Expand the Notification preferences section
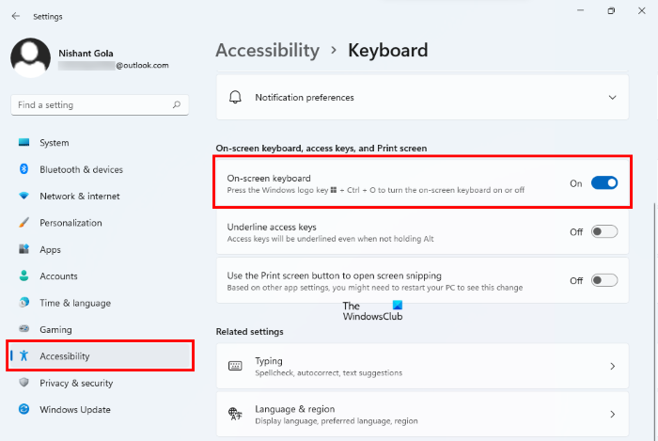This screenshot has height=441, width=658. pos(612,98)
